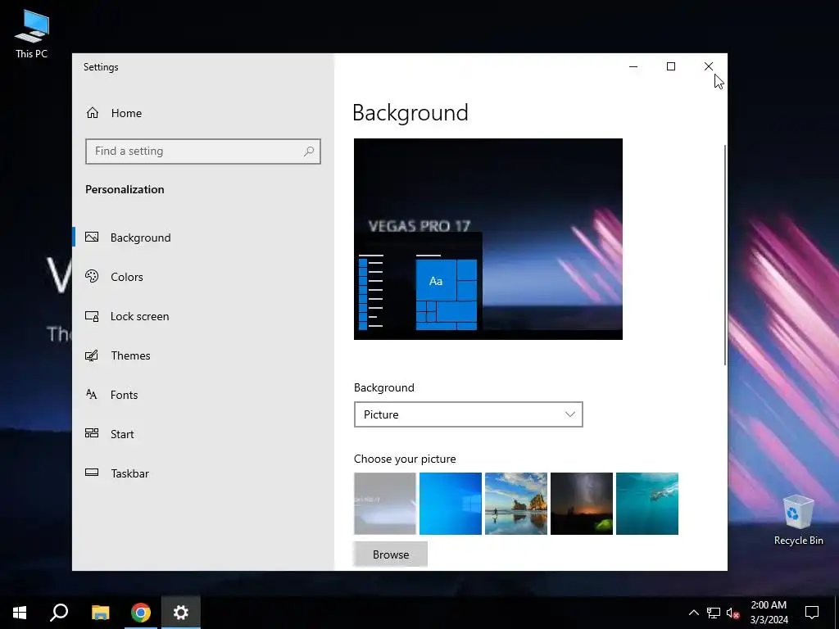Select the Fonts icon
The width and height of the screenshot is (839, 629).
pos(92,395)
